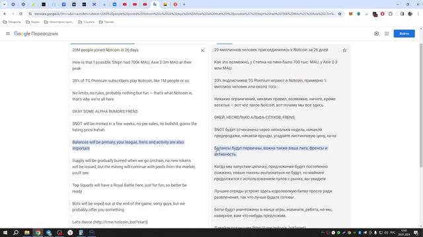Switch to the first YouTube tab
423x237 pixels.
tap(125, 5)
